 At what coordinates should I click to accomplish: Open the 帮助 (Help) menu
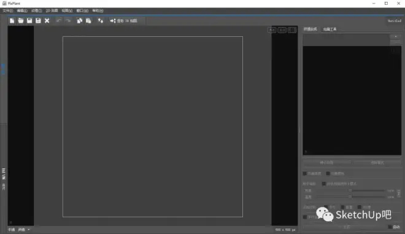tap(98, 10)
